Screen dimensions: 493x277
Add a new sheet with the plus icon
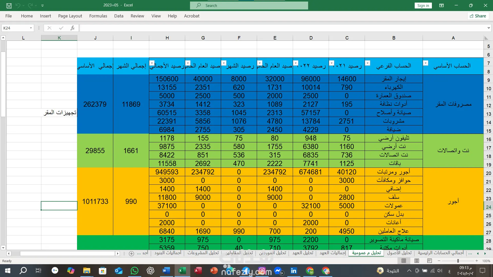[131, 253]
